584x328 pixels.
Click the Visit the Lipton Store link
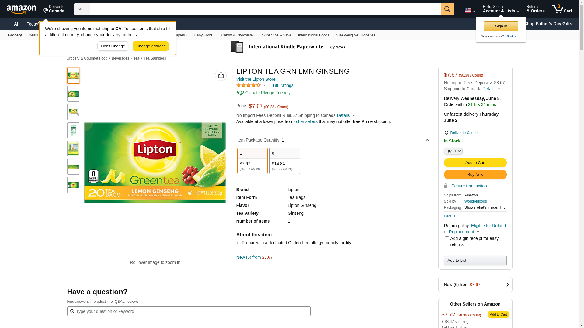coord(256,79)
